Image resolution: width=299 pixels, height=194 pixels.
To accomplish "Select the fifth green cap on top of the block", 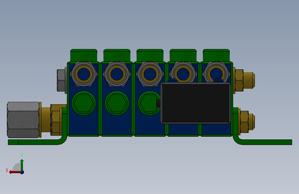I will [x=216, y=55].
